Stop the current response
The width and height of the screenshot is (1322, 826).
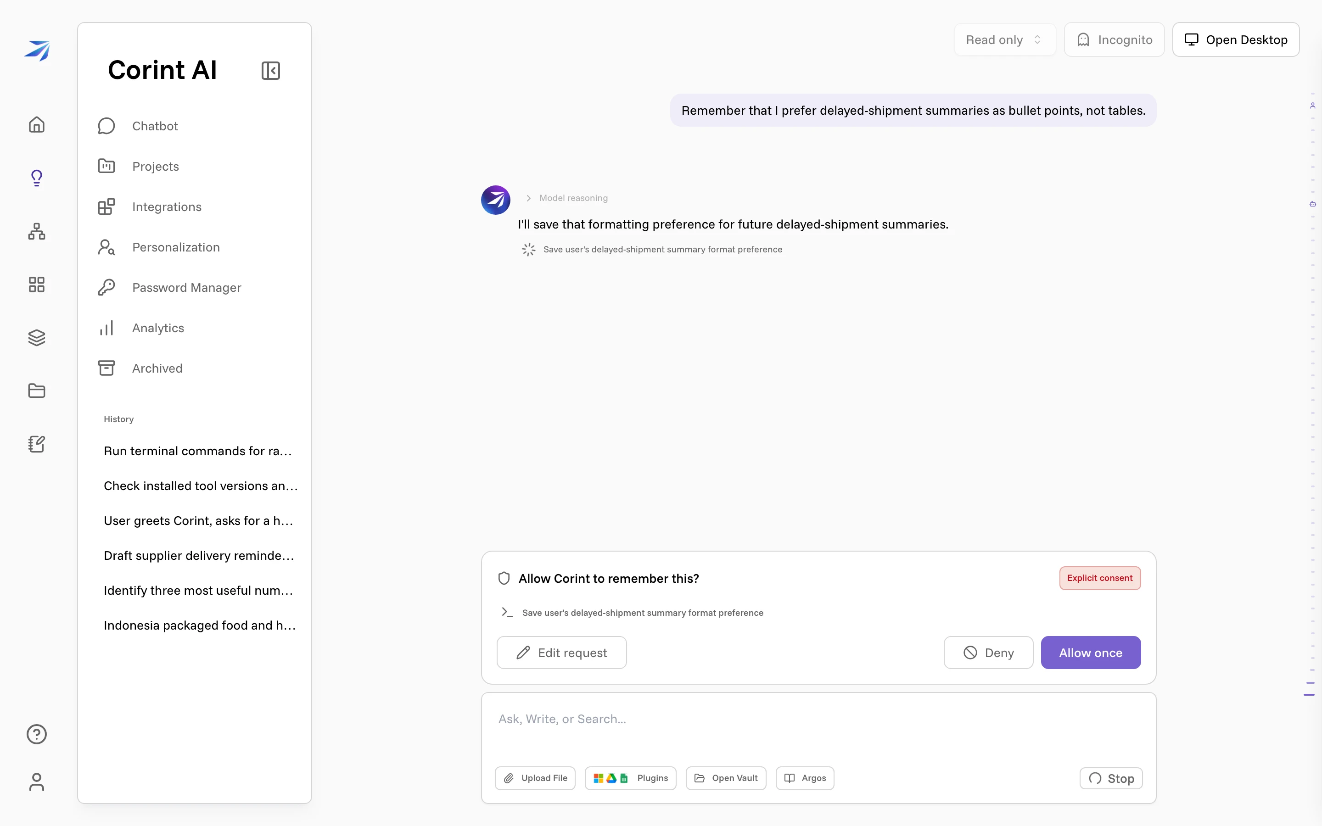point(1111,778)
